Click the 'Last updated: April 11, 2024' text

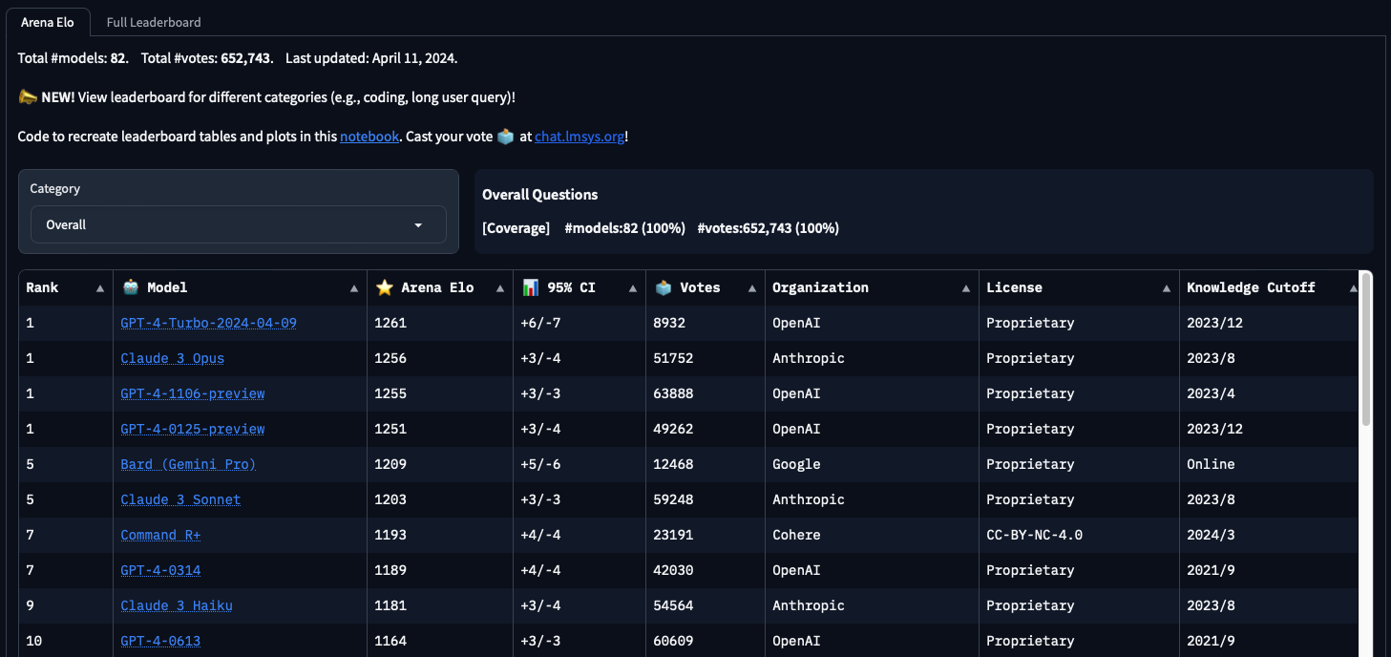point(371,58)
